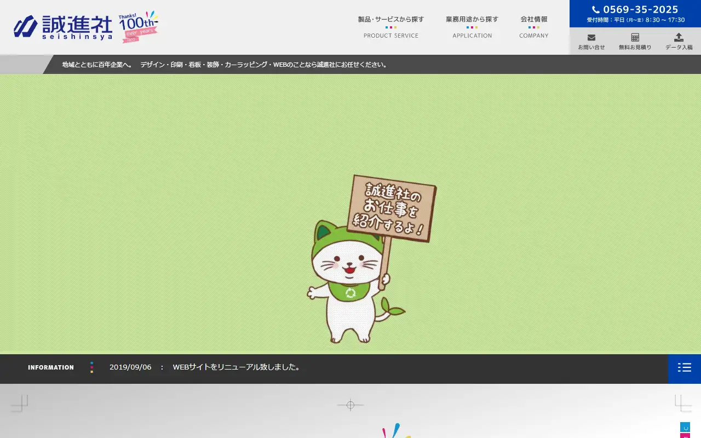Click the tagline 地域とともに百年企業へ。
The image size is (701, 438).
click(97, 65)
